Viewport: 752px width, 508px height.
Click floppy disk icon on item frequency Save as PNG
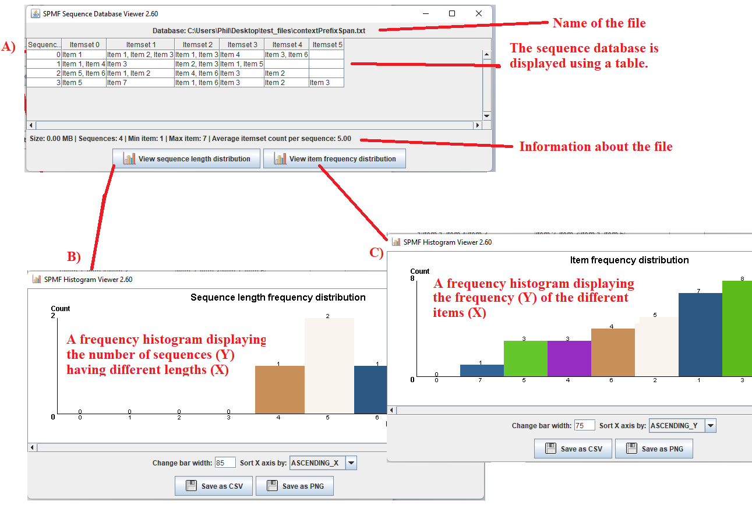(631, 449)
